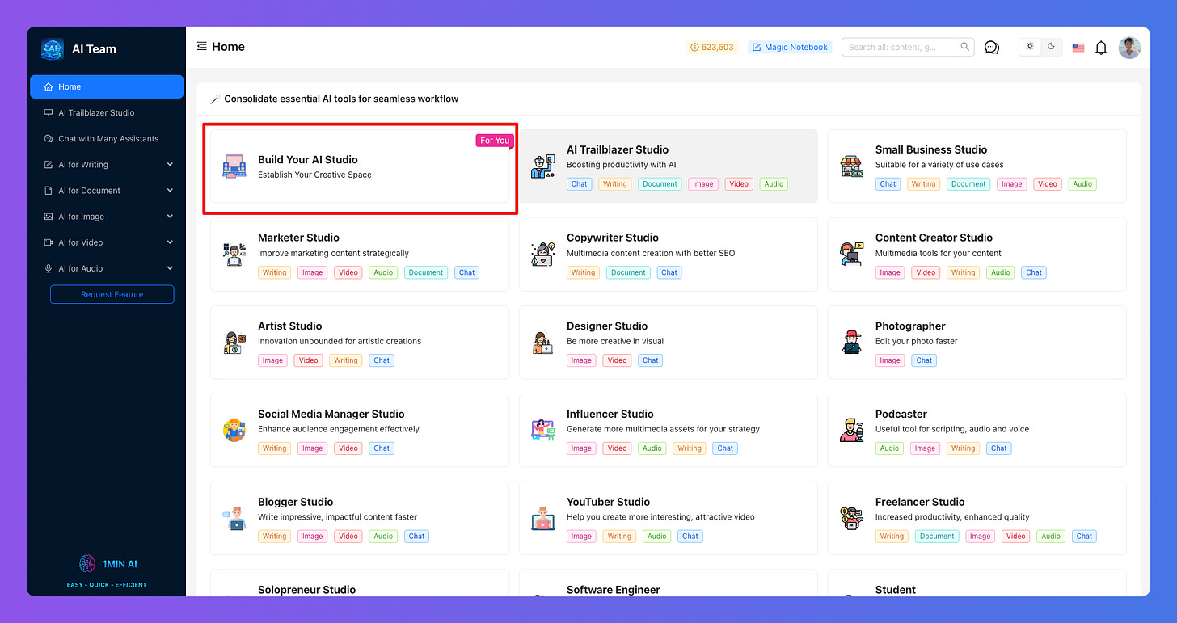The height and width of the screenshot is (623, 1177).
Task: Switch to dark theme moon toggle
Action: pyautogui.click(x=1051, y=47)
